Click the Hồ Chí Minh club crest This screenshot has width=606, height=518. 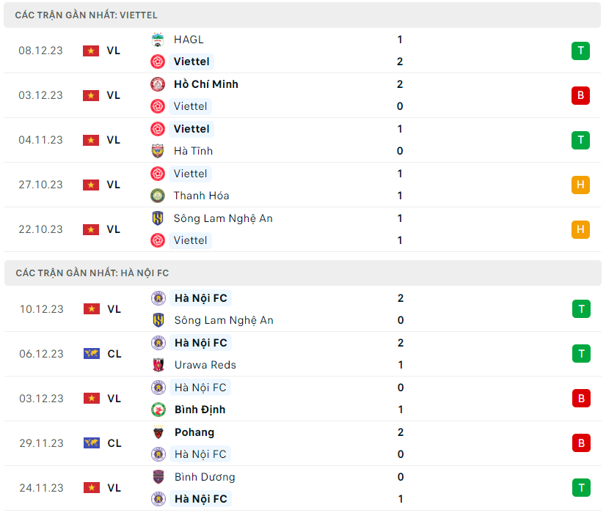click(x=158, y=84)
